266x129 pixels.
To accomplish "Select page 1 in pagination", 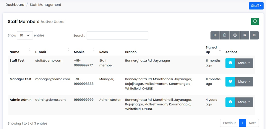I will coord(243,123).
